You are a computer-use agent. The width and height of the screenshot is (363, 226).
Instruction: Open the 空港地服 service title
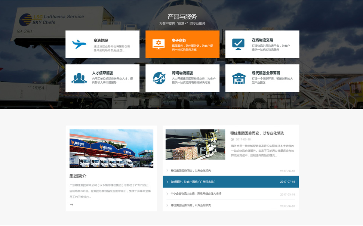tap(101, 40)
